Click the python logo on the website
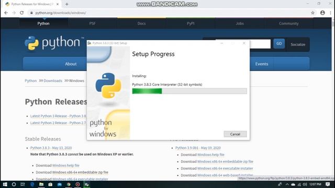Image resolution: width=335 pixels, height=188 pixels. [54, 43]
